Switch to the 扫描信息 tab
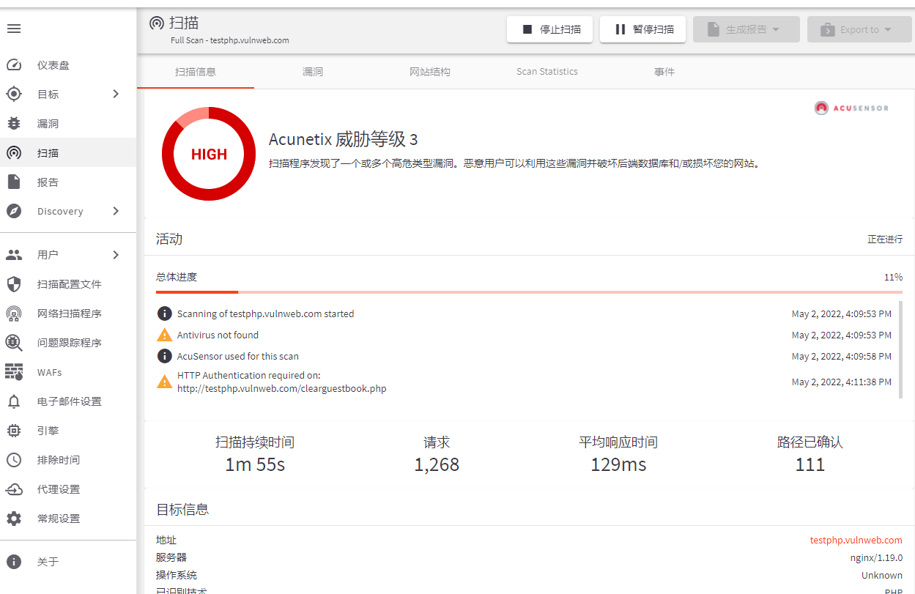 (x=196, y=72)
